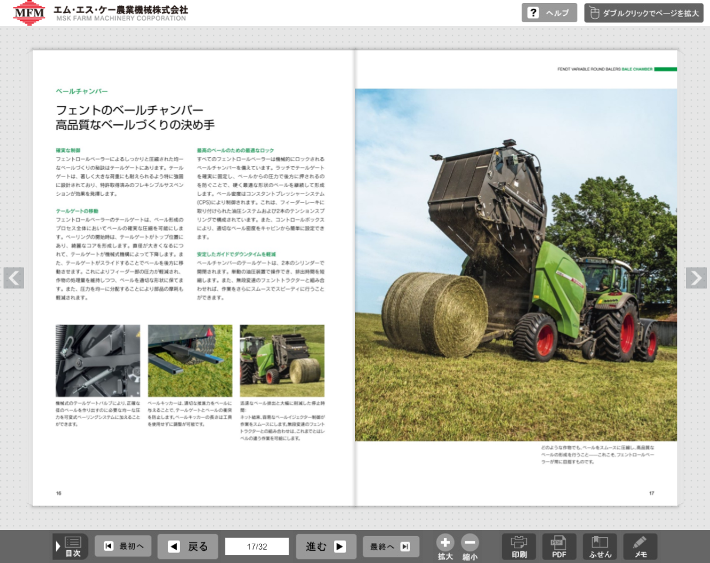Screen dimensions: 710x563
Task: Click the MSK FARM MACHINERY CORPORATION text
Action: coord(121,19)
